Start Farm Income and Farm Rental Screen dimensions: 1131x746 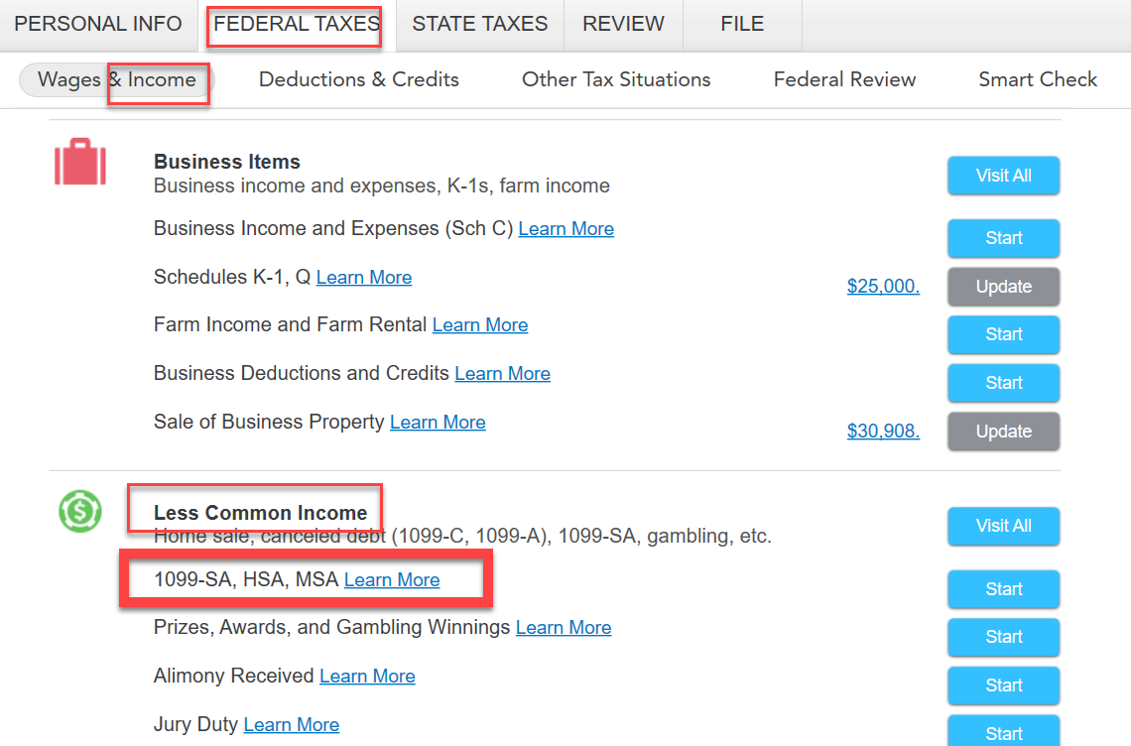[1003, 334]
